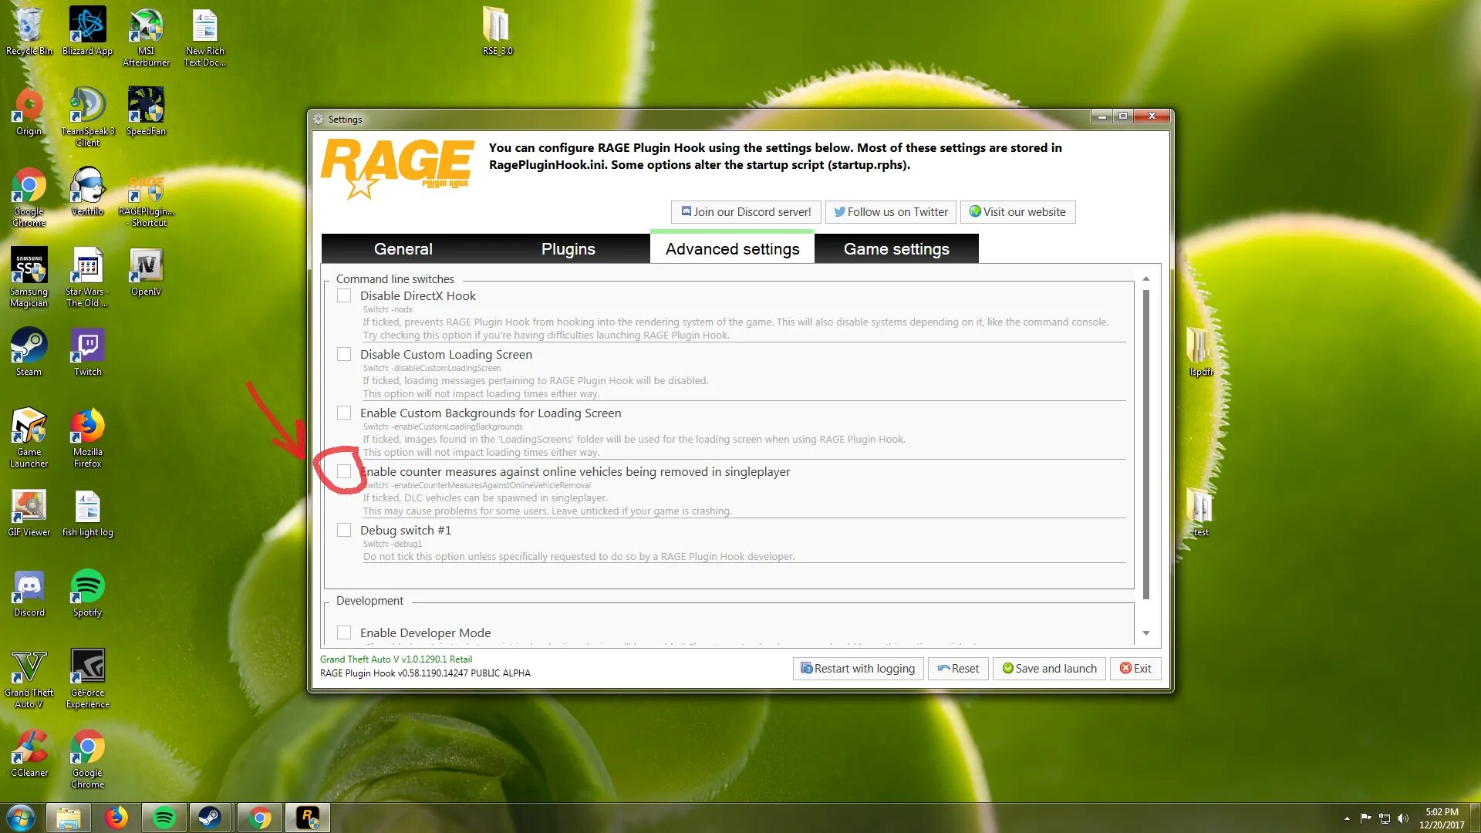
Task: Click the Advanced settings tab
Action: pos(732,248)
